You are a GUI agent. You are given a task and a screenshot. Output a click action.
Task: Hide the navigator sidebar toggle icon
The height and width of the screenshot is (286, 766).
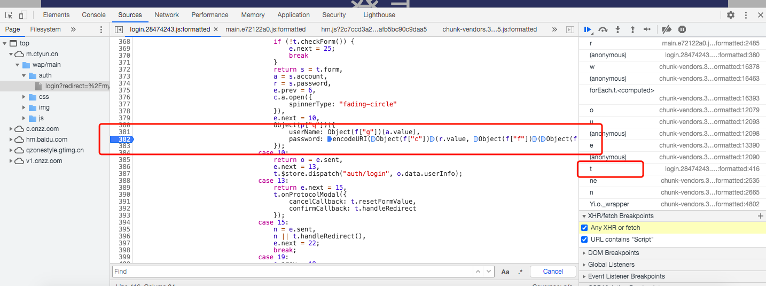[x=119, y=29]
